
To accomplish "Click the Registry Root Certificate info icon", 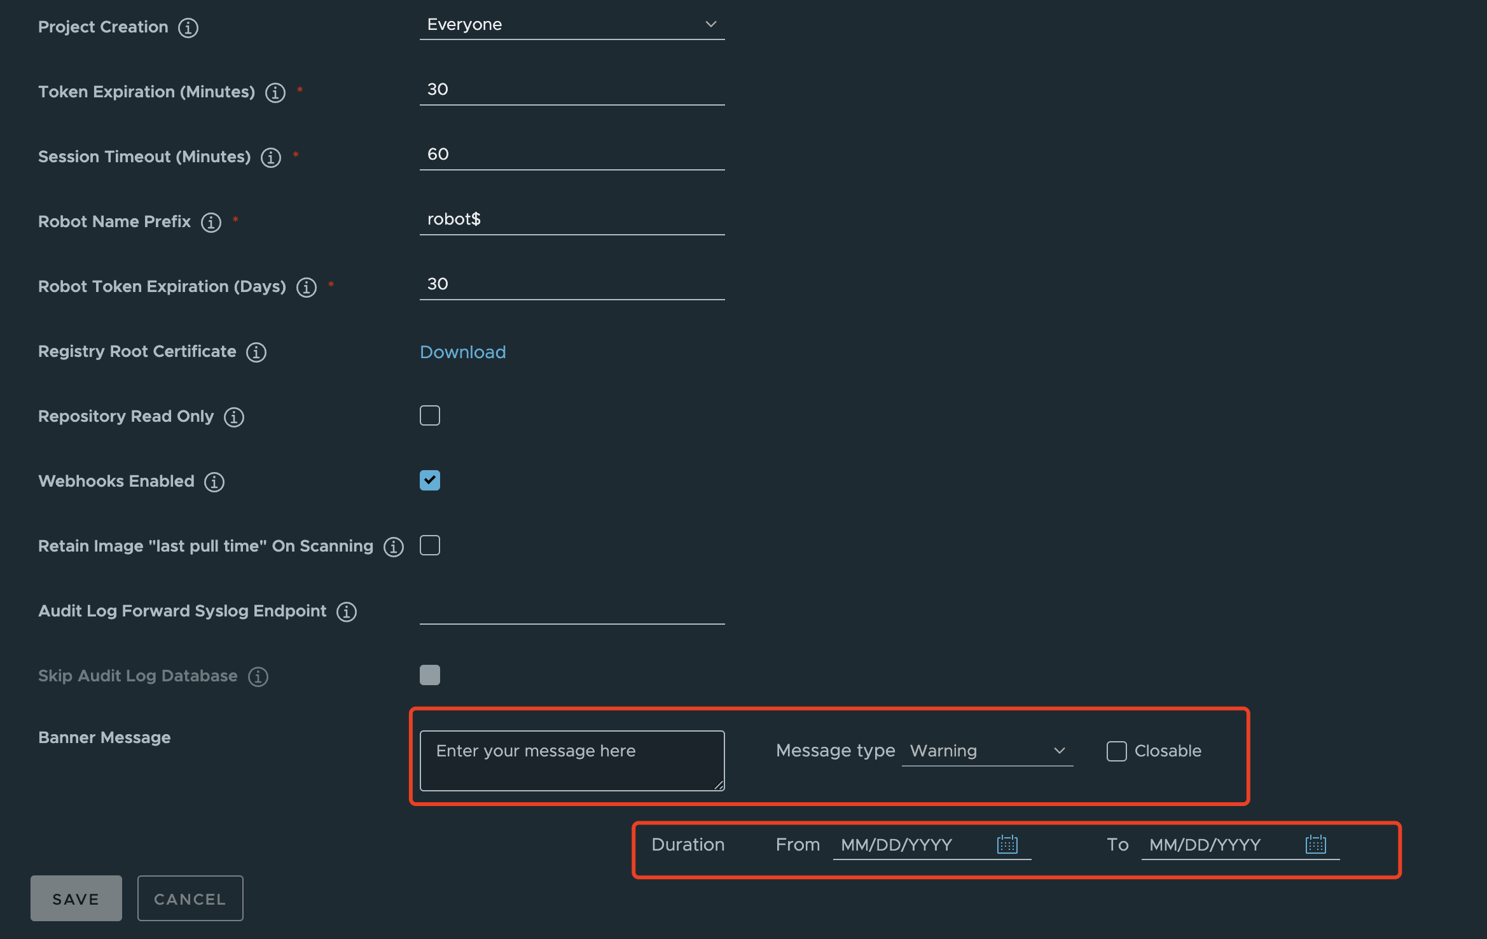I will point(256,352).
